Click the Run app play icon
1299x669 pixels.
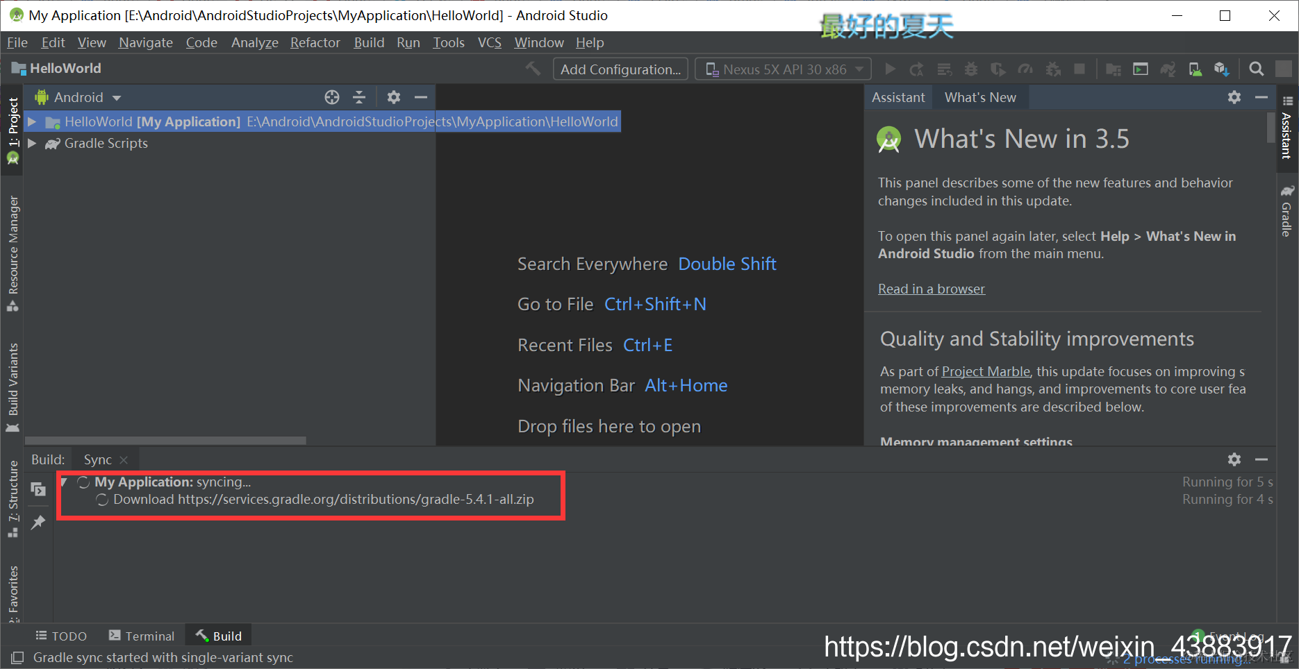(890, 69)
